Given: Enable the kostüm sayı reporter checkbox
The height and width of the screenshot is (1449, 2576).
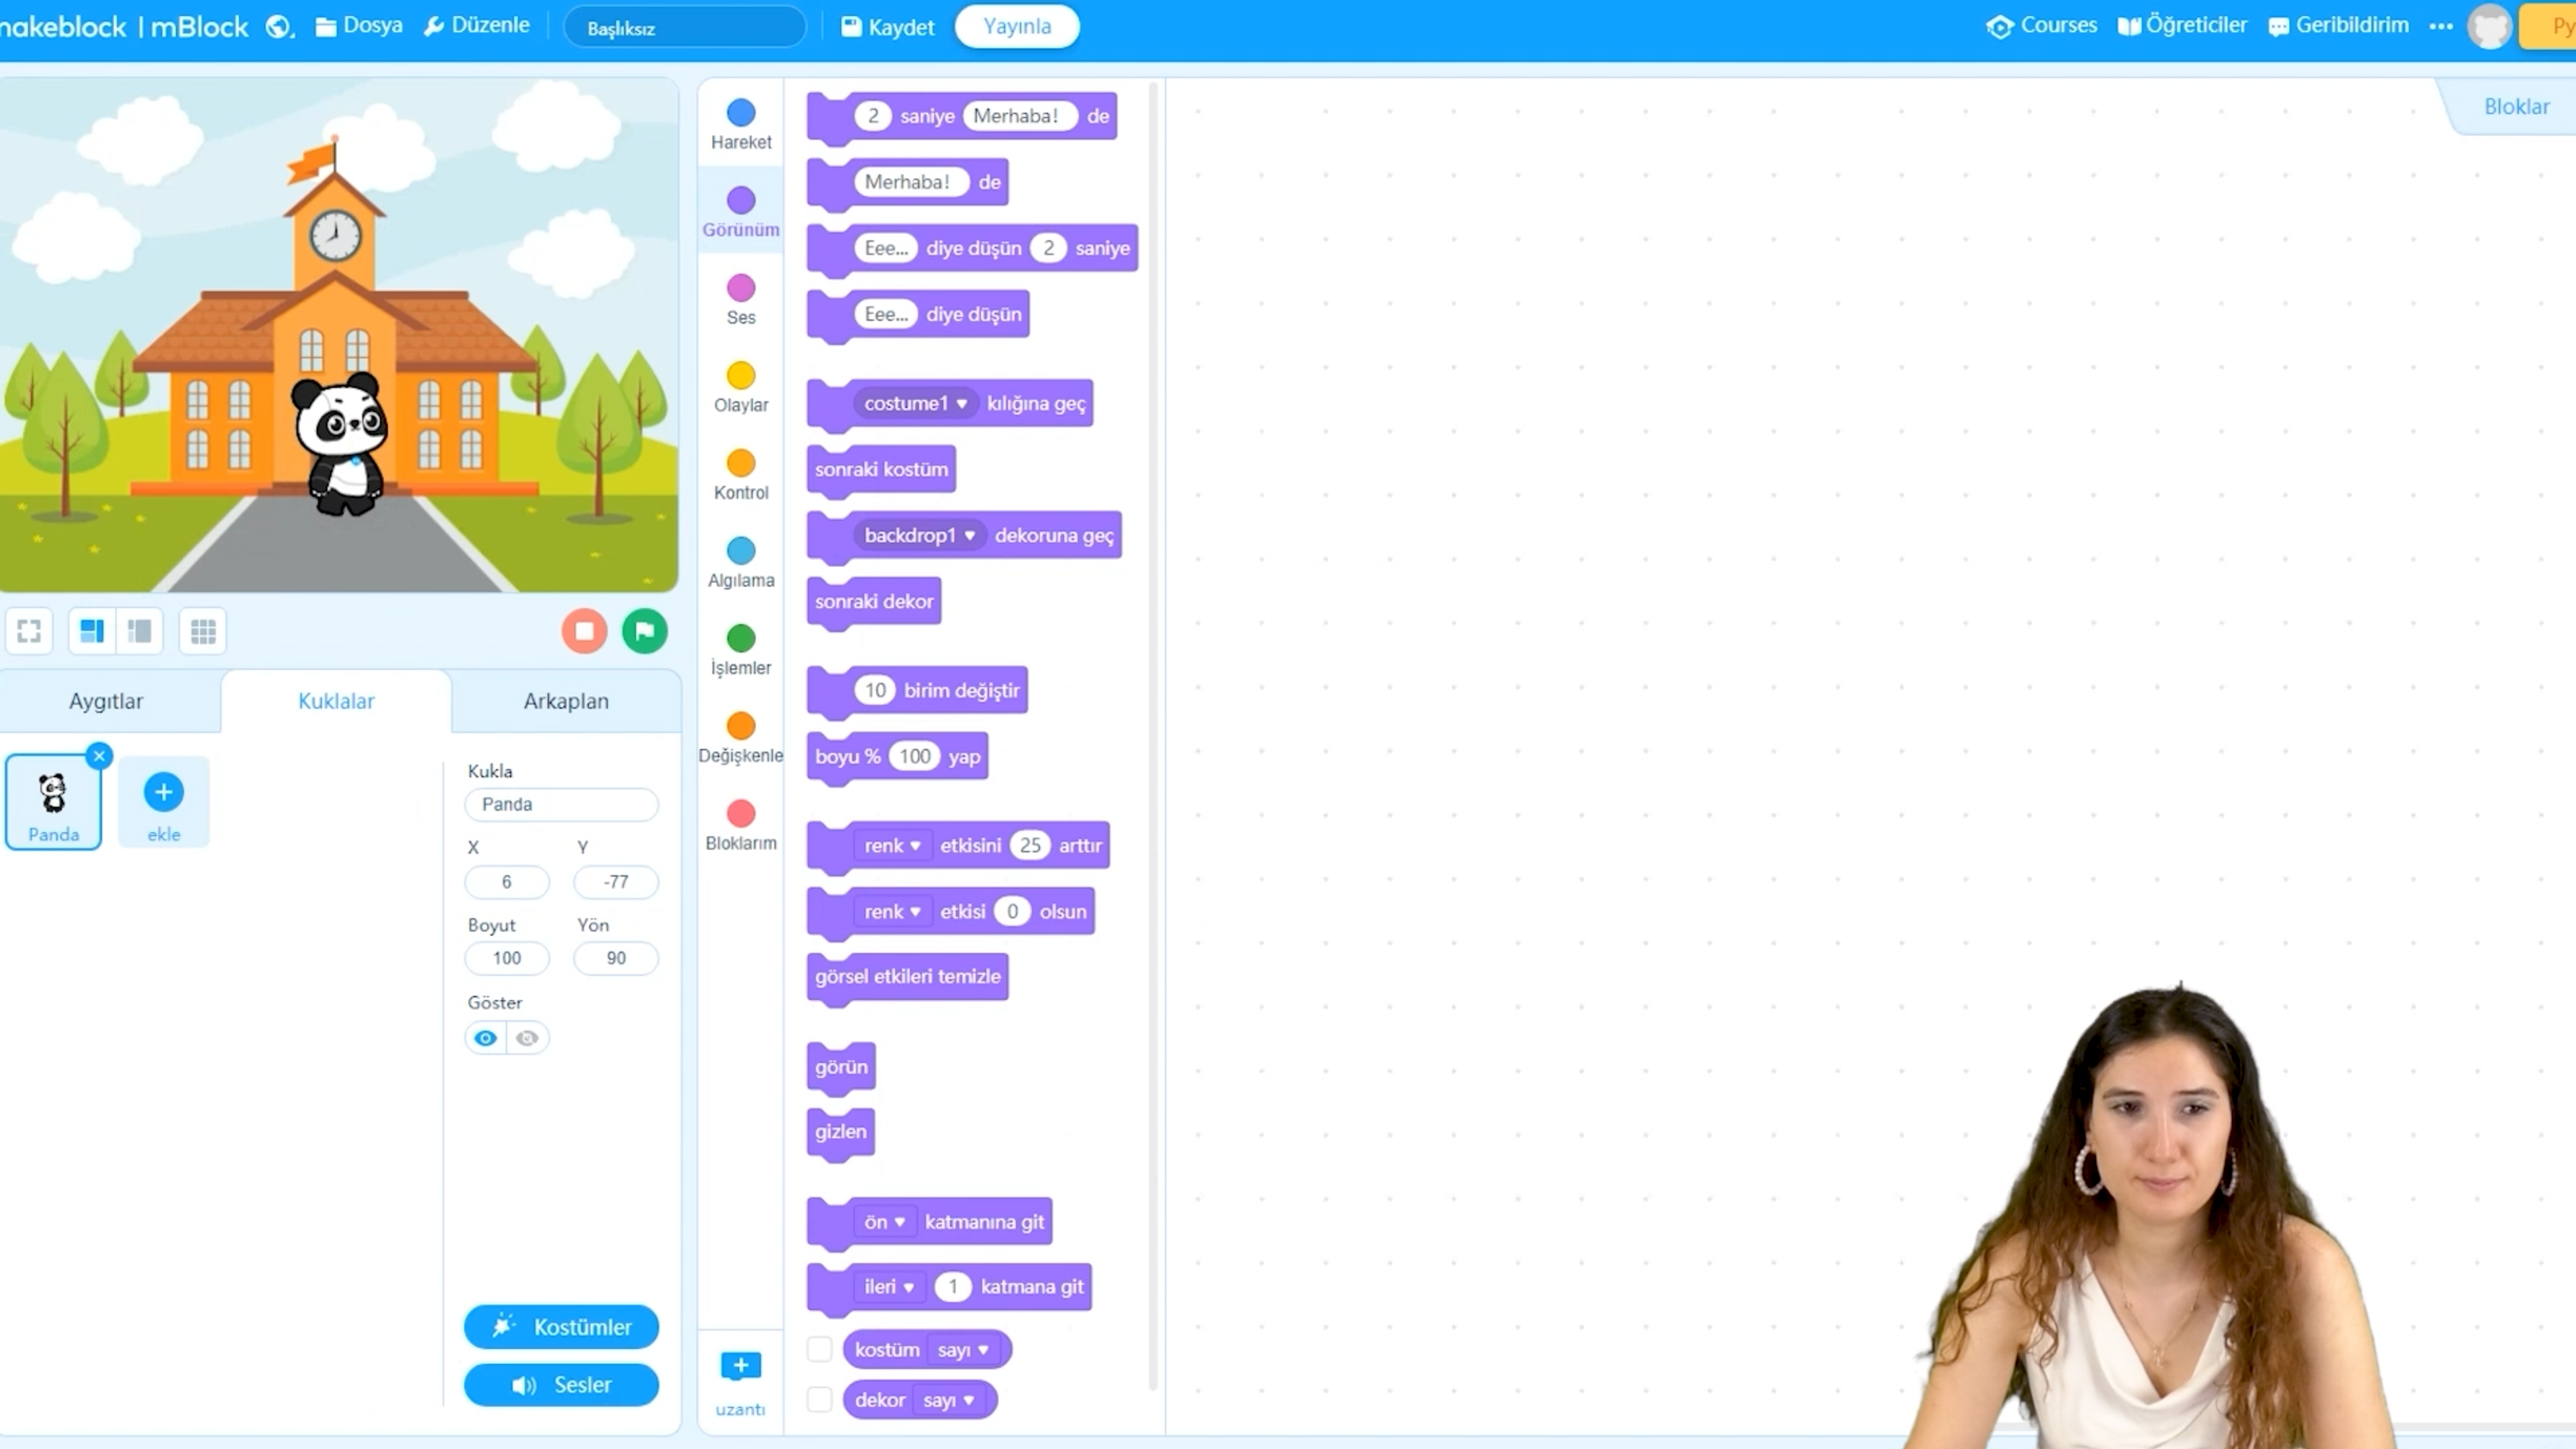Looking at the screenshot, I should (819, 1349).
